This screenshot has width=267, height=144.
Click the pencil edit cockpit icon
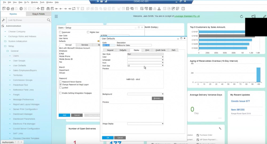tap(264, 16)
